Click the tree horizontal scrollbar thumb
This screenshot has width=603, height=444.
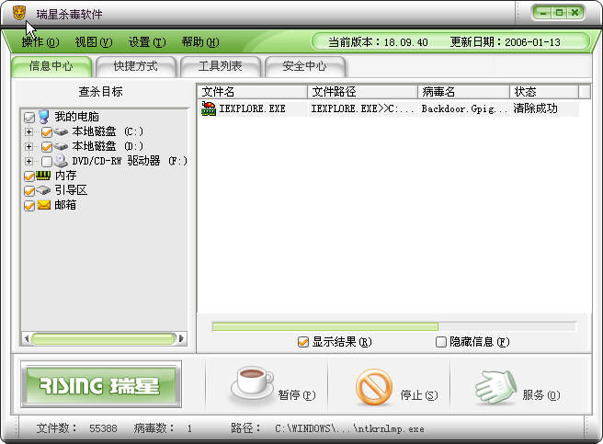point(103,338)
